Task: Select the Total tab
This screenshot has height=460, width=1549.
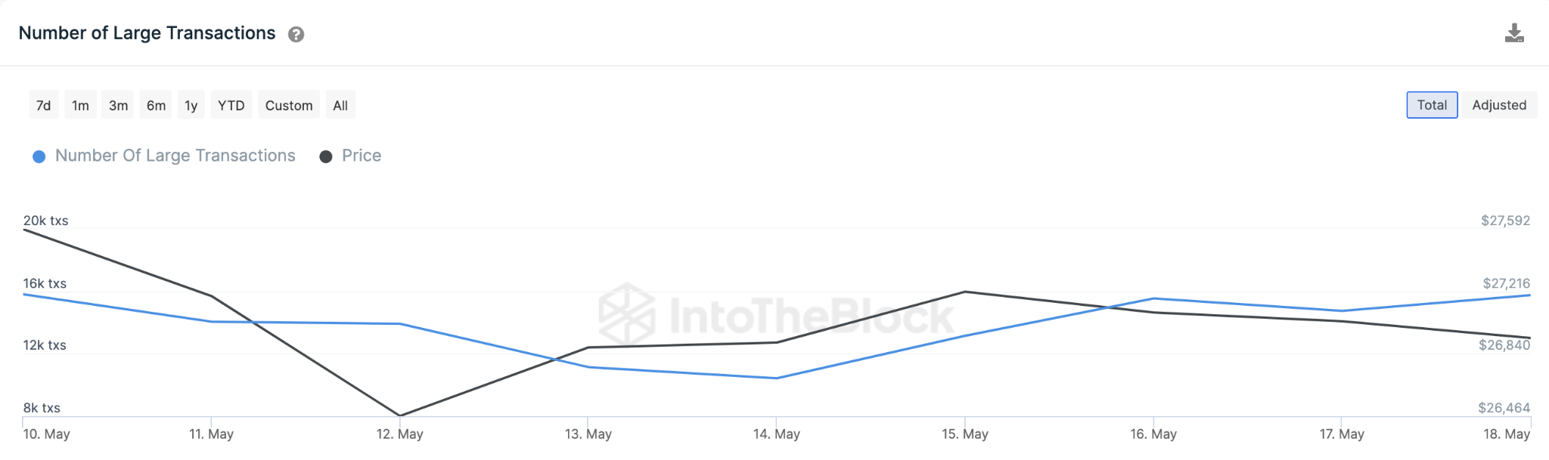Action: [1432, 105]
